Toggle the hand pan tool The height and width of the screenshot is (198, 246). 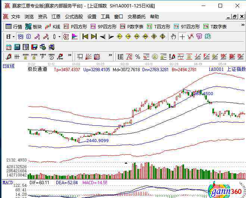pyautogui.click(x=173, y=37)
